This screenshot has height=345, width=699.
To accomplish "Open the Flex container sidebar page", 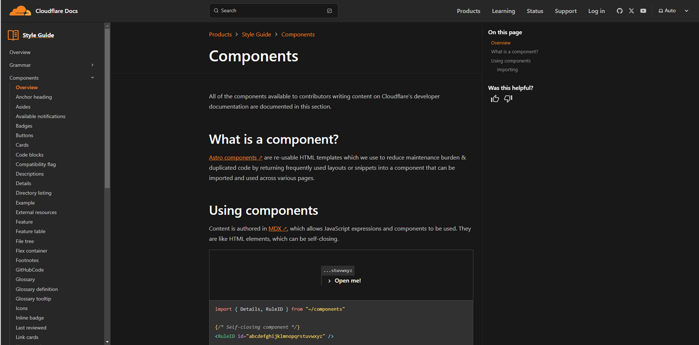I will click(x=31, y=251).
